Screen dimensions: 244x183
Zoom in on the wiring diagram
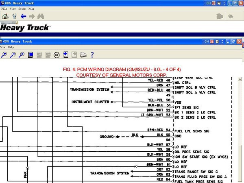tap(4, 55)
